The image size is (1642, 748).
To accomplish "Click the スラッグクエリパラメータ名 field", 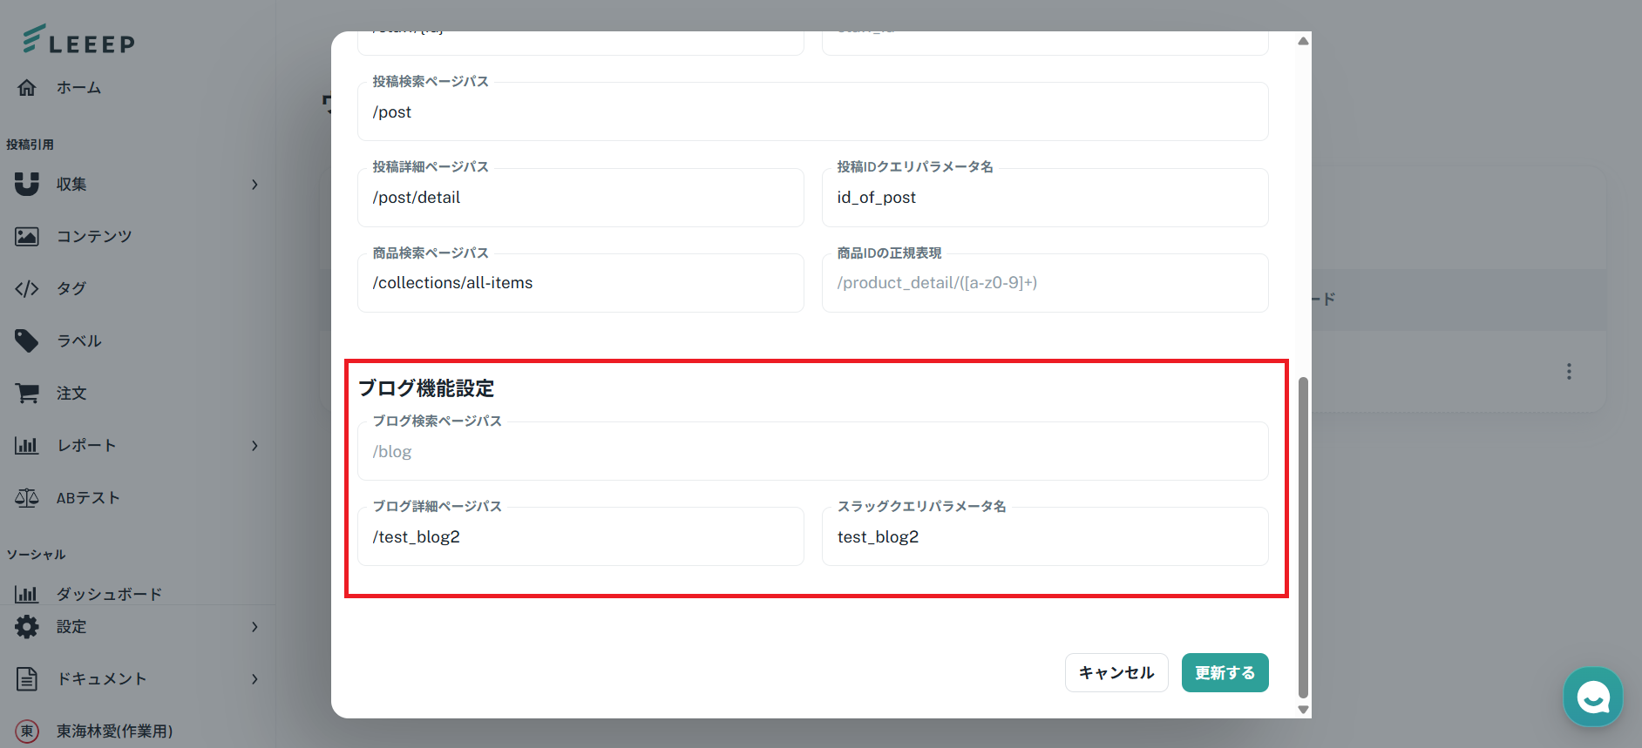I will tap(1044, 537).
